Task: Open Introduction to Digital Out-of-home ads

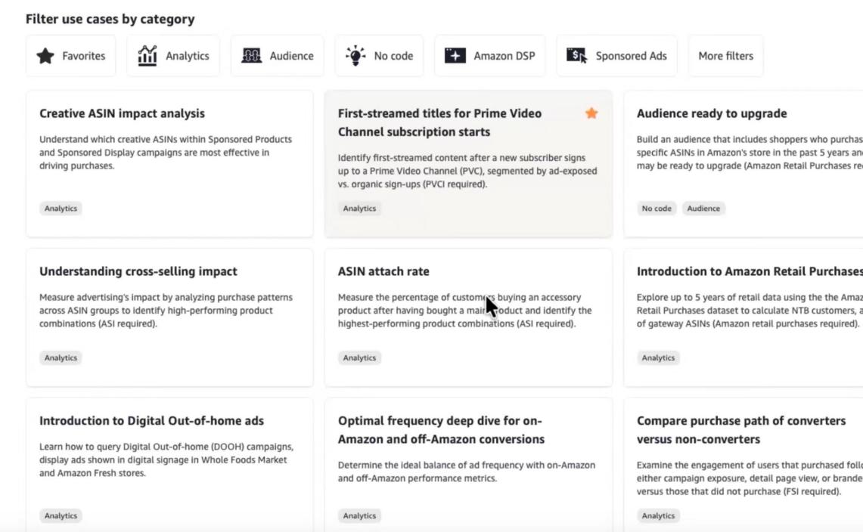Action: tap(151, 421)
